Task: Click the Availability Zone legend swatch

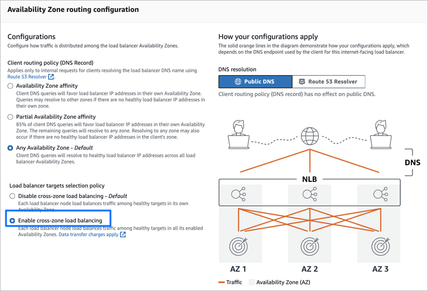Action: pos(251,282)
